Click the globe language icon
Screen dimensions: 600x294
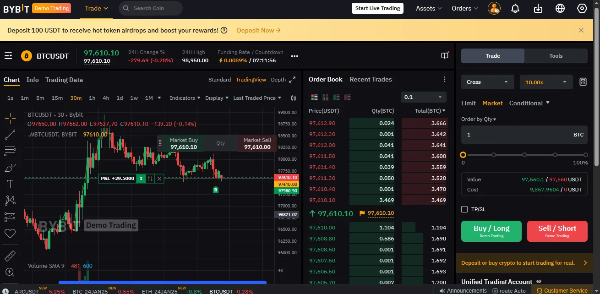(560, 8)
